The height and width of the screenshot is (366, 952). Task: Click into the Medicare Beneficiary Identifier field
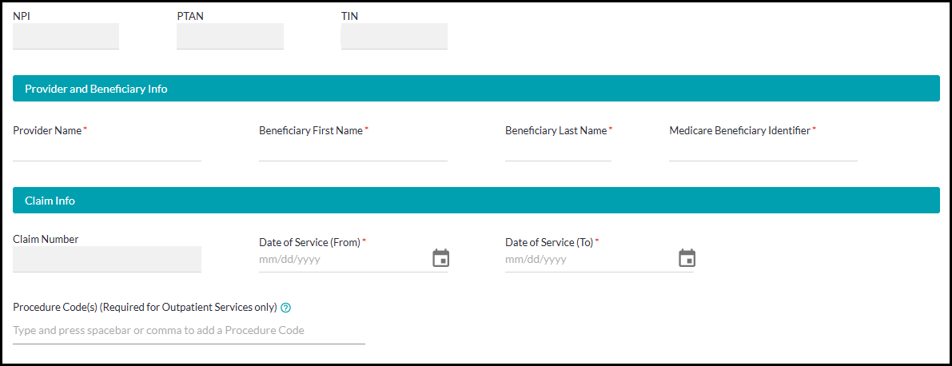[x=763, y=149]
